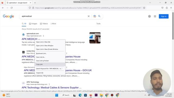Save page to Pocket icon
174x98 pixels.
tap(162, 8)
